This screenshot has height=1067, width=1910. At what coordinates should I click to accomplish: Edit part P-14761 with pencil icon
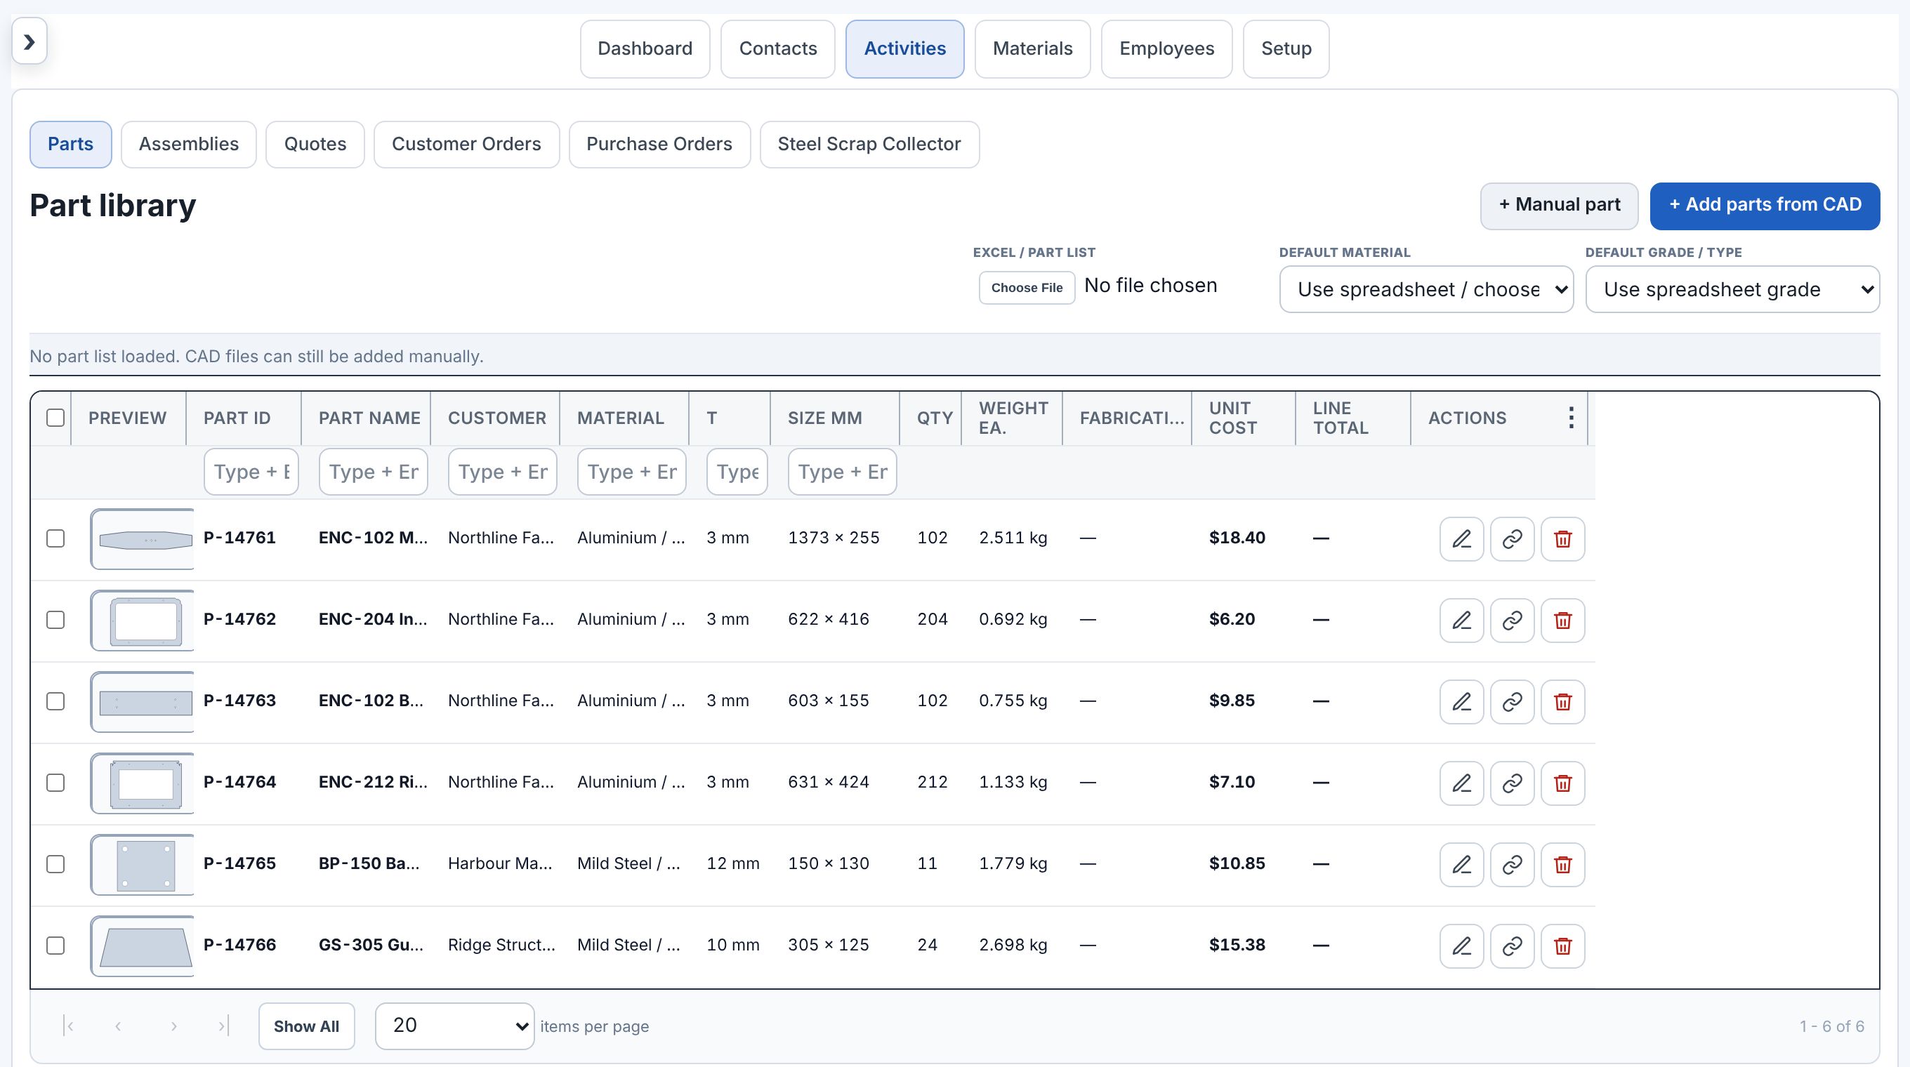click(x=1461, y=538)
